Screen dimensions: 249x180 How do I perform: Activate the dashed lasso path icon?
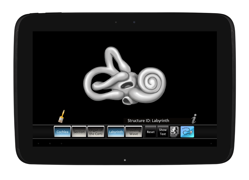click(187, 132)
